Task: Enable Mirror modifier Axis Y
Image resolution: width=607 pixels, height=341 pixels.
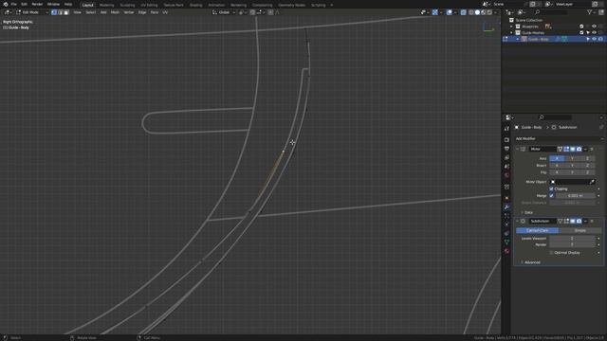Action: point(572,158)
